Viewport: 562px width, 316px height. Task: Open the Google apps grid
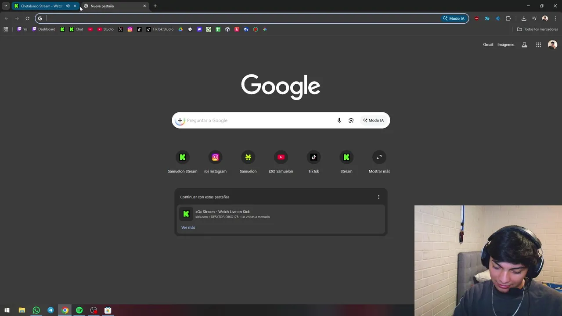(x=538, y=45)
